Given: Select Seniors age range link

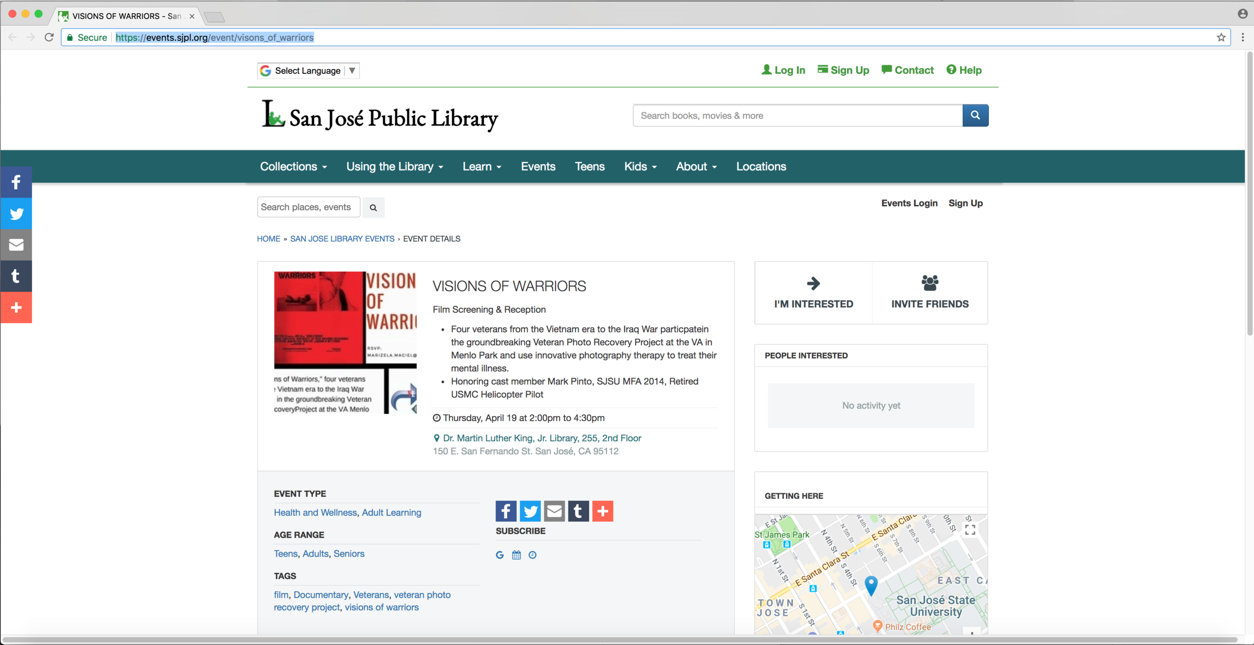Looking at the screenshot, I should [349, 554].
